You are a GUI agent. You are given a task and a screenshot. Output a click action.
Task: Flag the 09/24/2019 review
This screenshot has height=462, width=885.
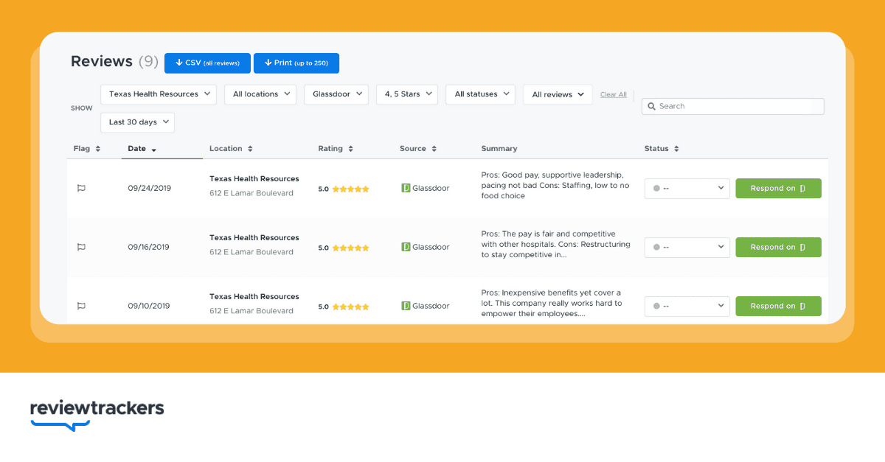pos(81,189)
